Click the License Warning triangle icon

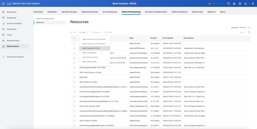(x=209, y=4)
